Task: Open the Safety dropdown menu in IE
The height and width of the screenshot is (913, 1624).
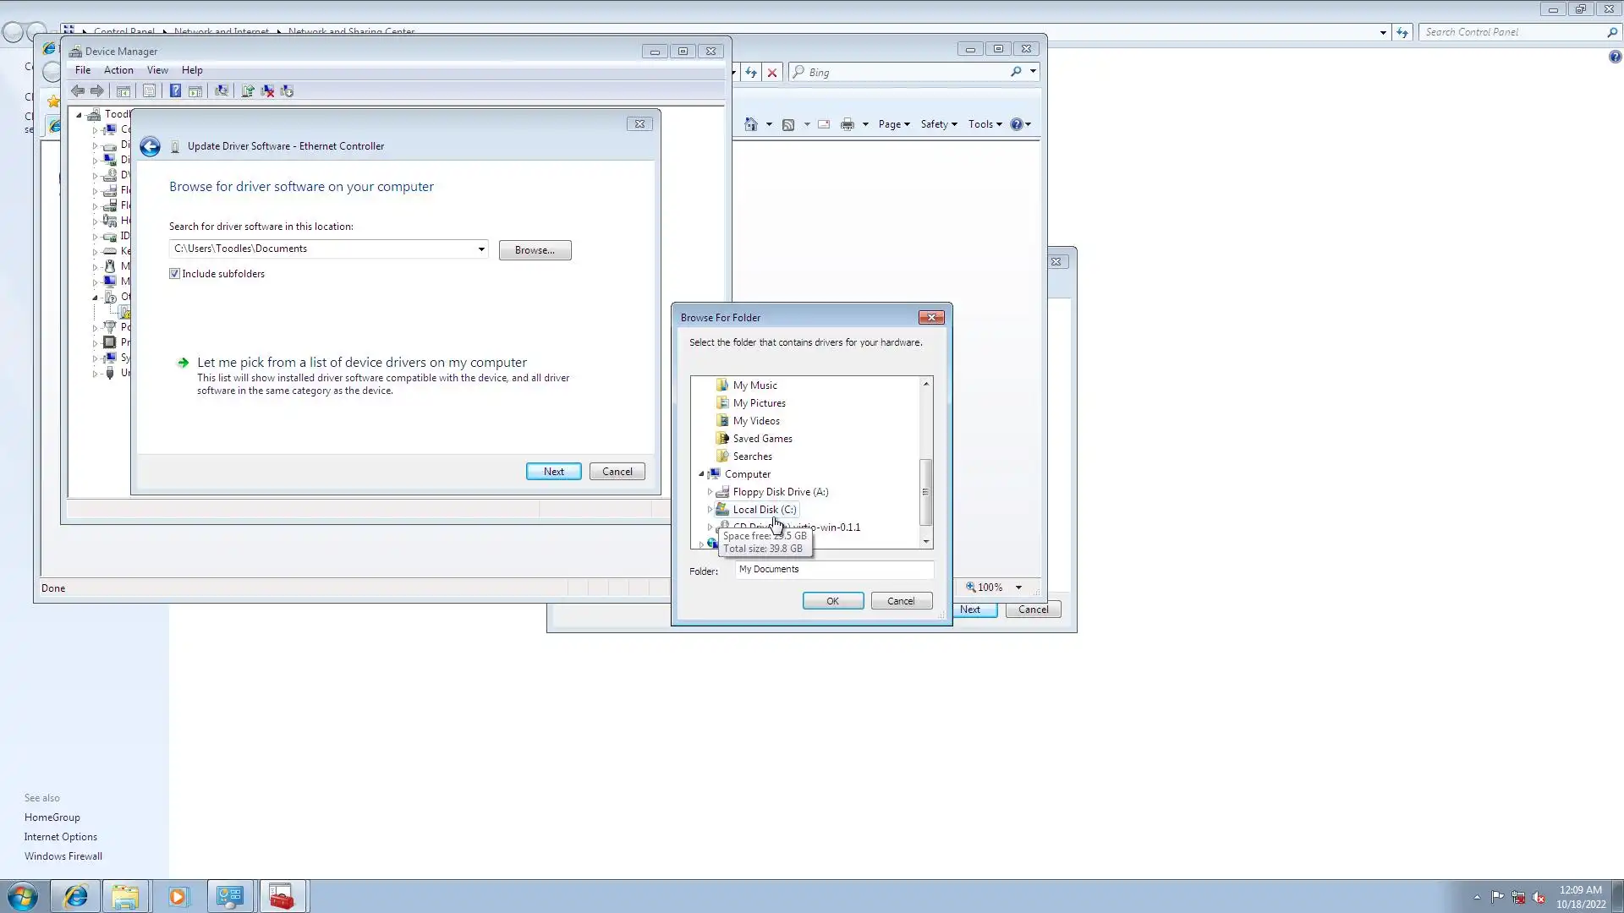Action: click(x=938, y=124)
